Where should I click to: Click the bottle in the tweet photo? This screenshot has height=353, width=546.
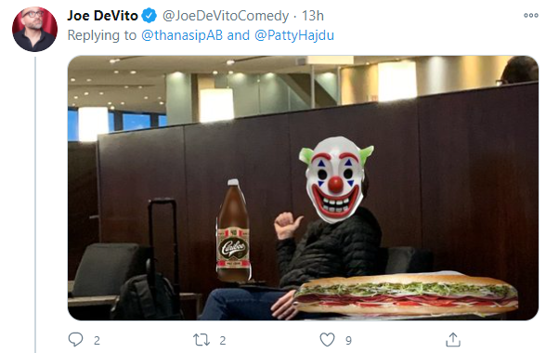click(x=232, y=230)
